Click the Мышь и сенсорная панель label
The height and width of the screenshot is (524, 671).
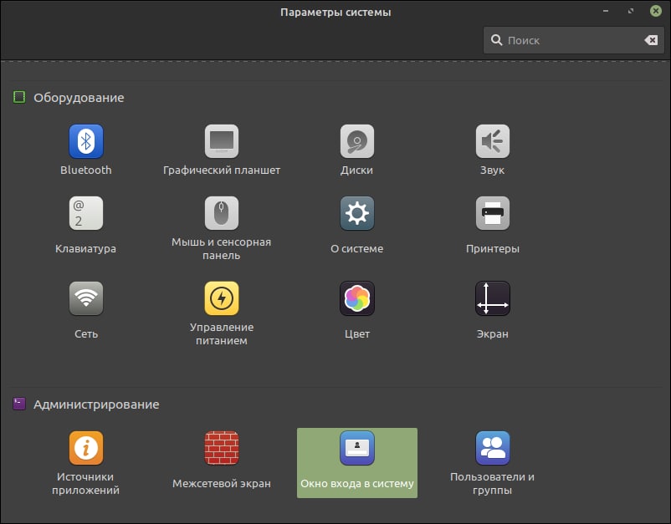[221, 249]
